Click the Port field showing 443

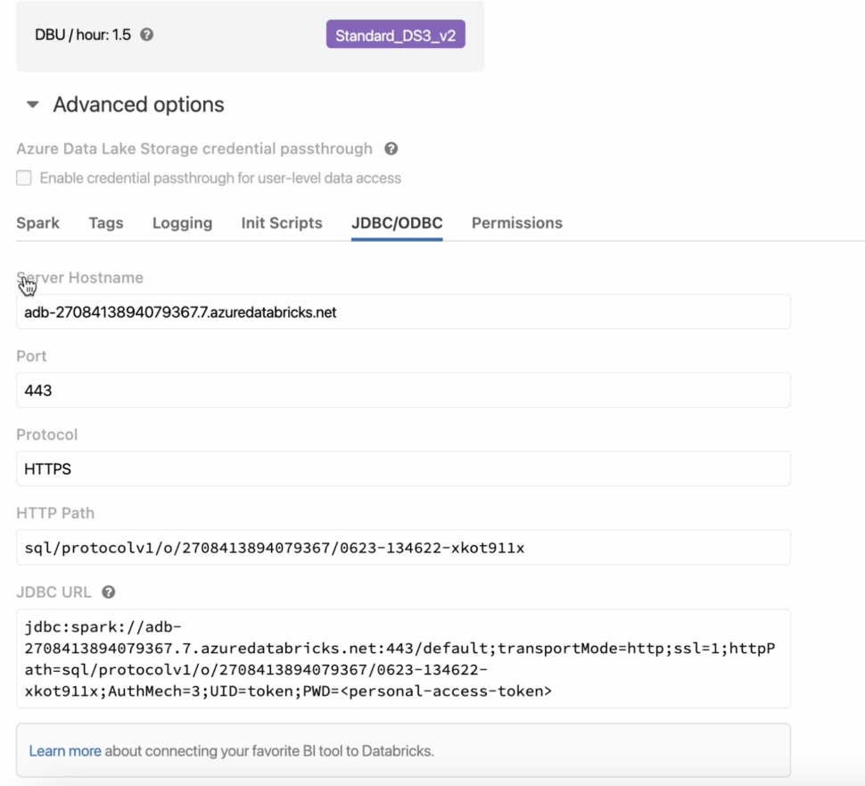pos(403,391)
